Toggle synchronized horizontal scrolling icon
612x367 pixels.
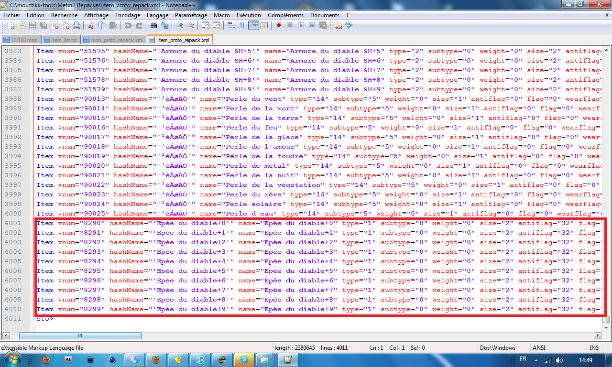(x=217, y=25)
